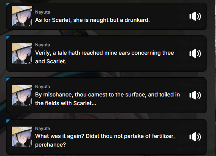The width and height of the screenshot is (216, 156).
Task: Click the Nayuta name above 'As for Scarlet'
Action: tap(43, 12)
